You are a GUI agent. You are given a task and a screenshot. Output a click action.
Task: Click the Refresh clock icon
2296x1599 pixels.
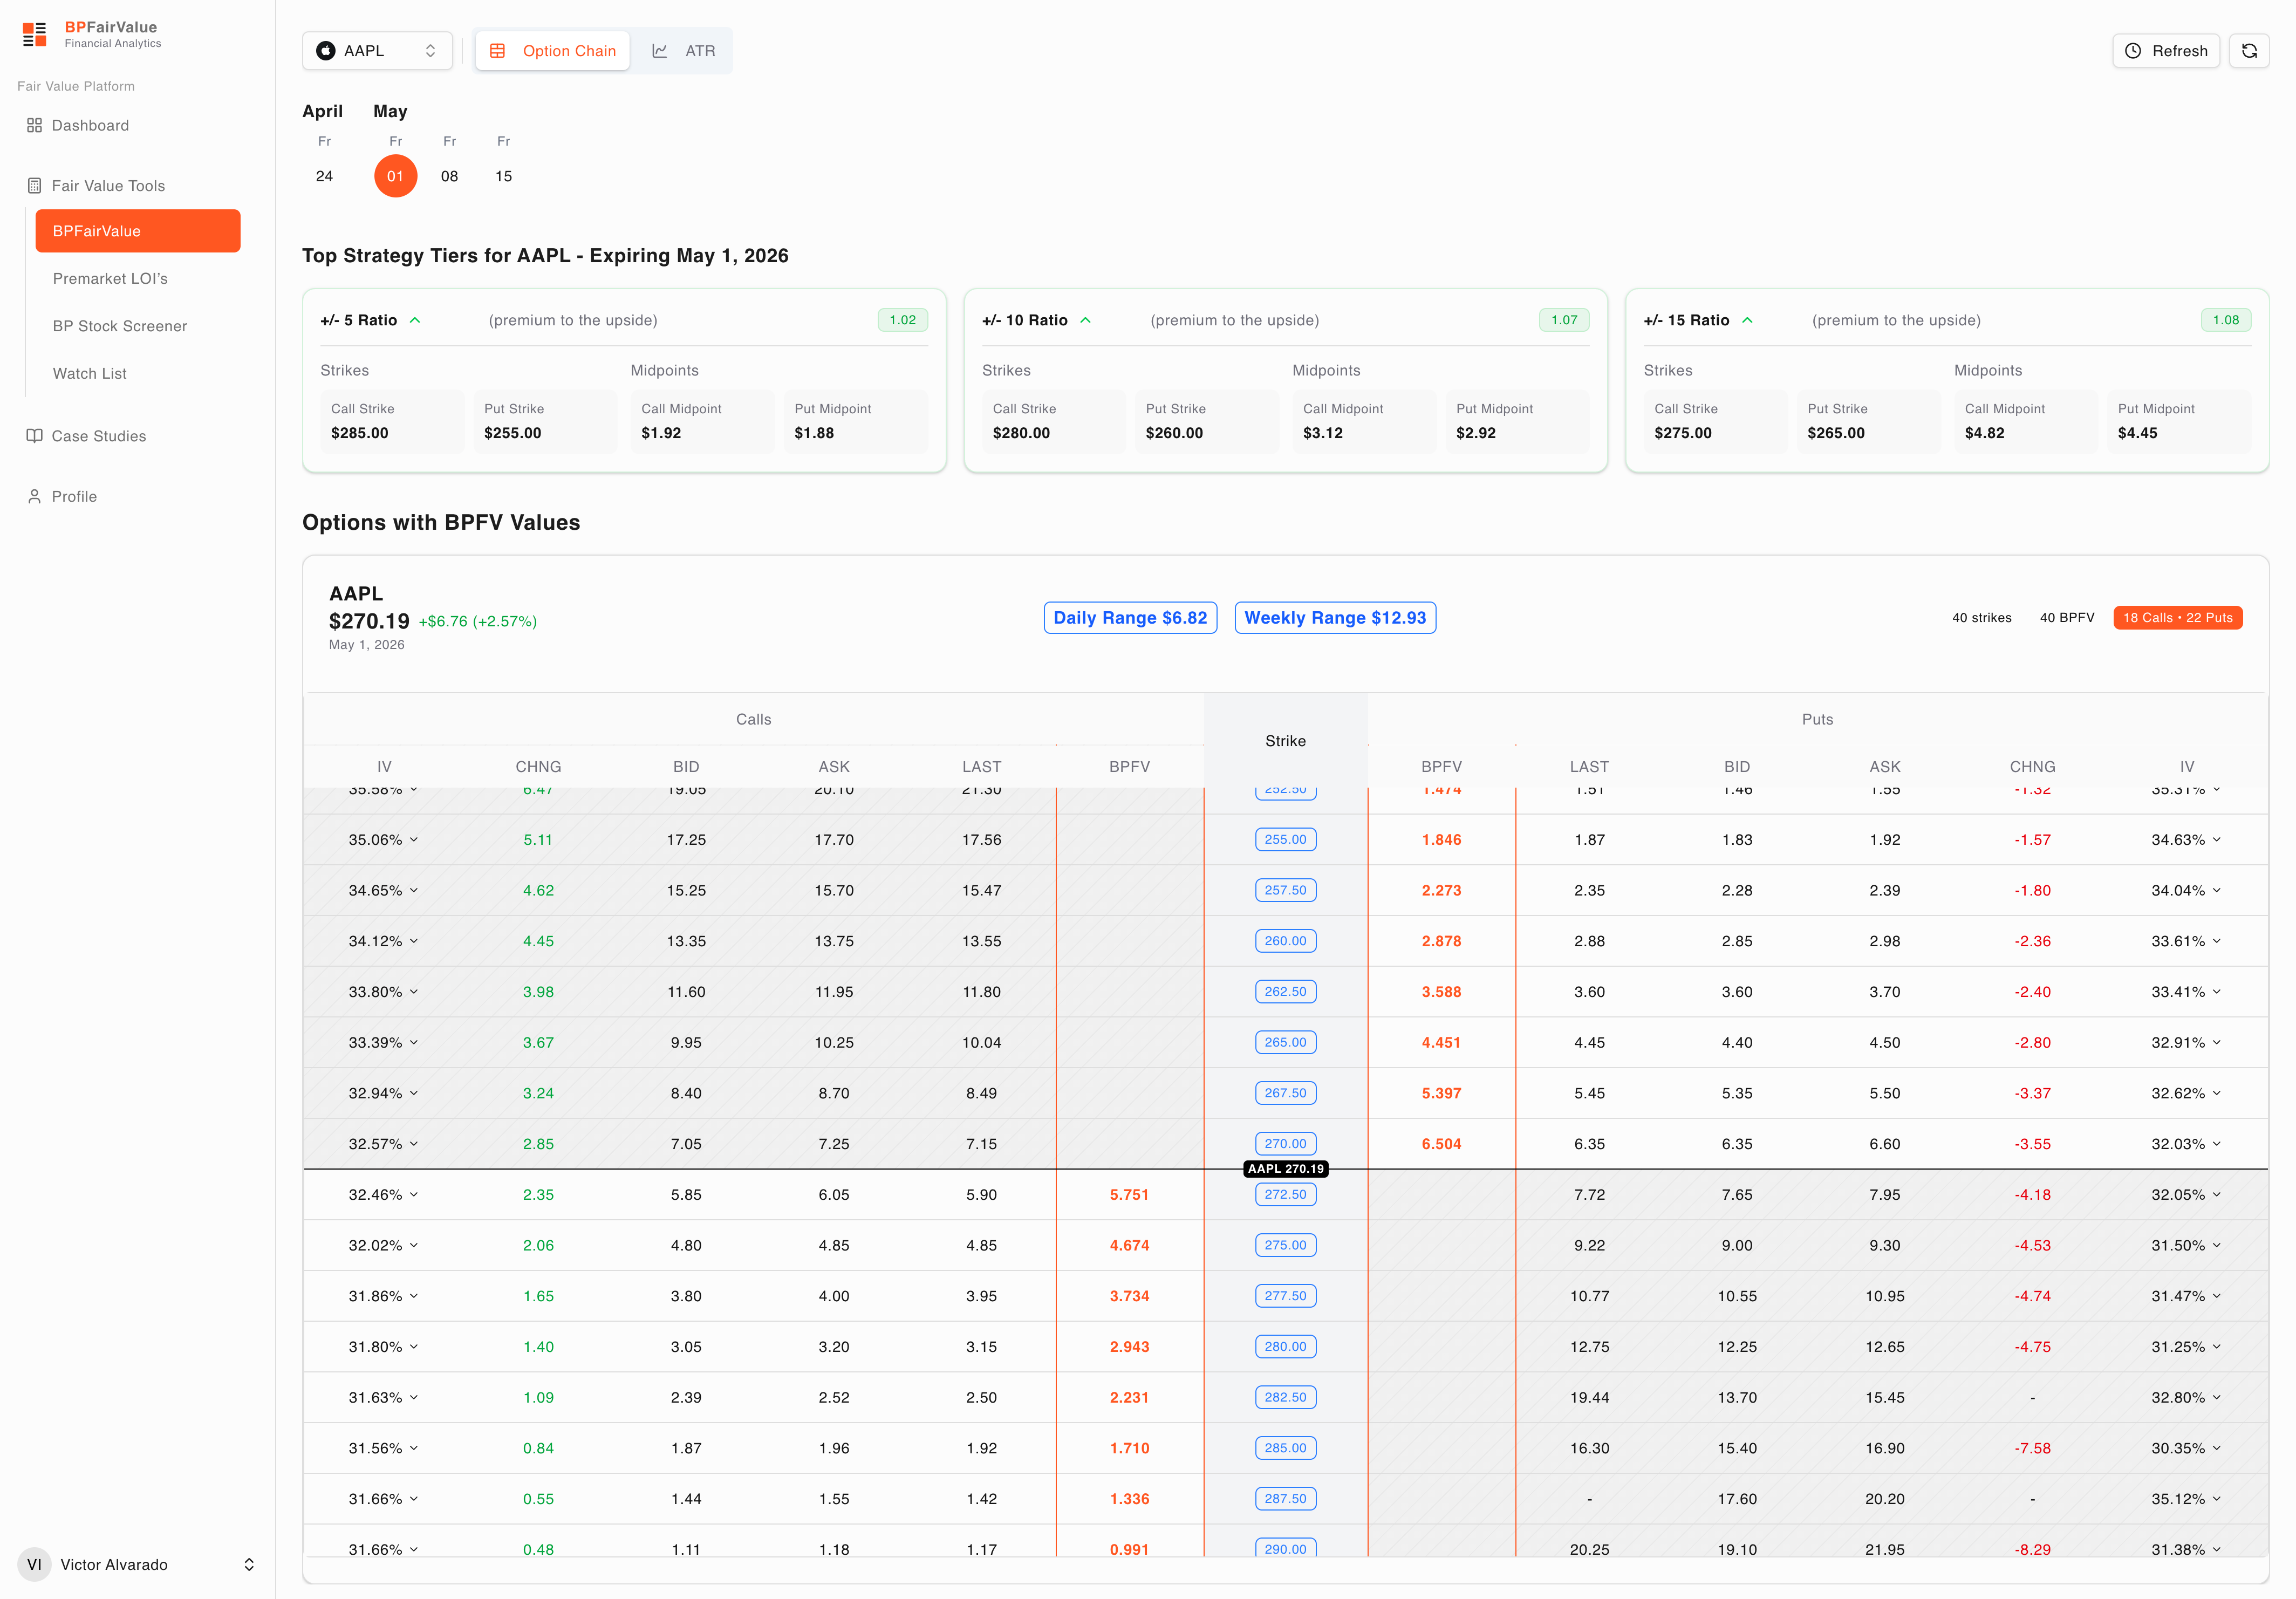click(x=2133, y=51)
